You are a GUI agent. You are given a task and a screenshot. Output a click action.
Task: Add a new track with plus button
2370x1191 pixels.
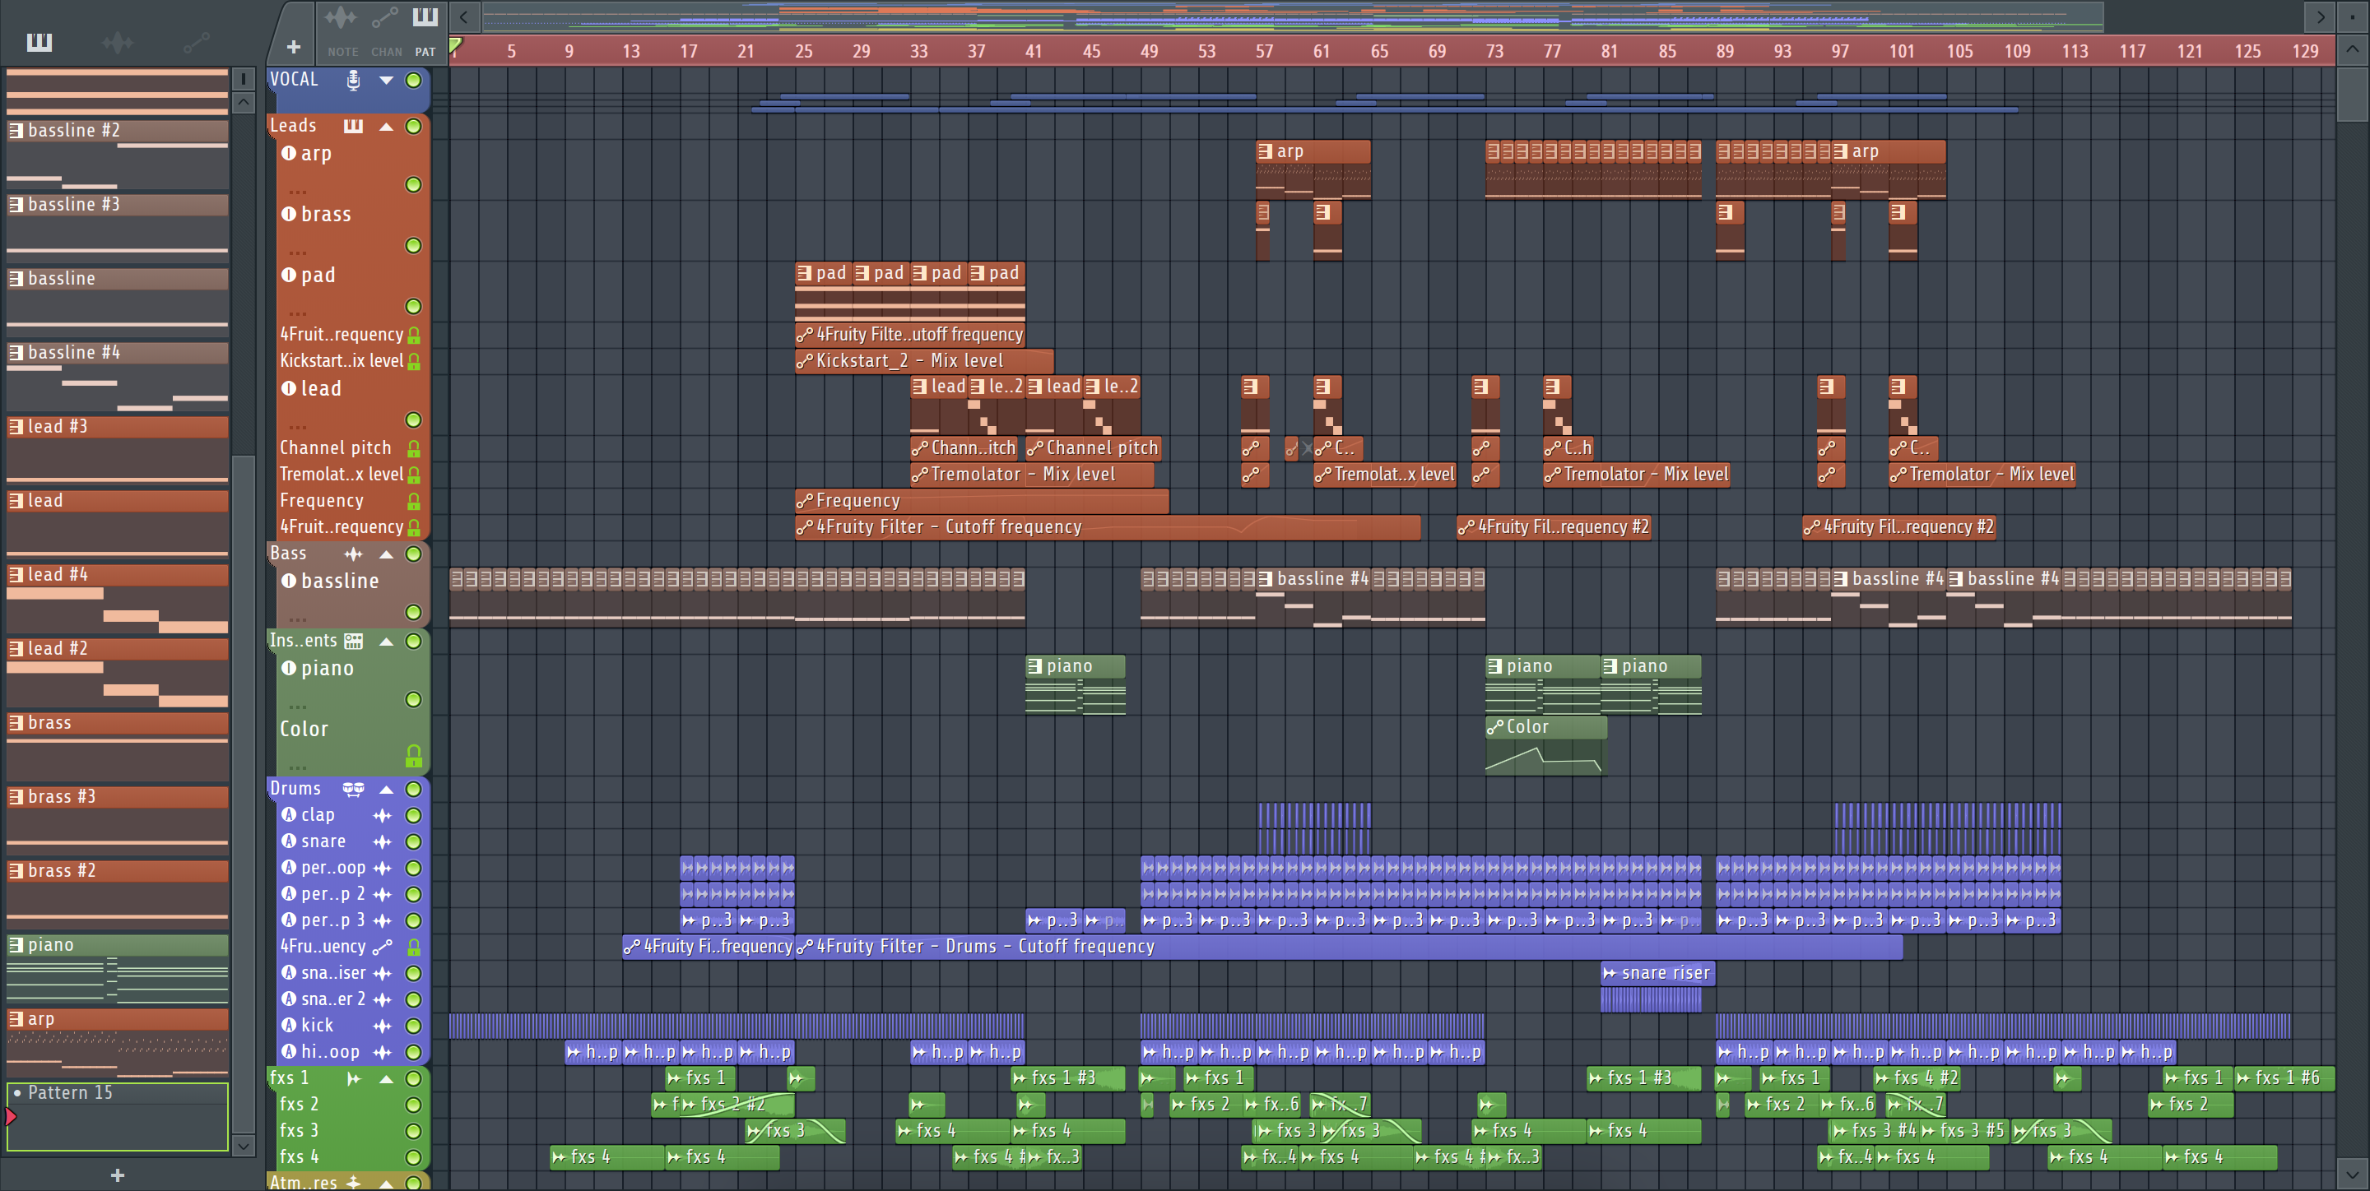click(294, 47)
